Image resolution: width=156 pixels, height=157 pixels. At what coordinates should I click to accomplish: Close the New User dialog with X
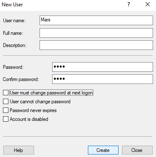click(x=148, y=5)
